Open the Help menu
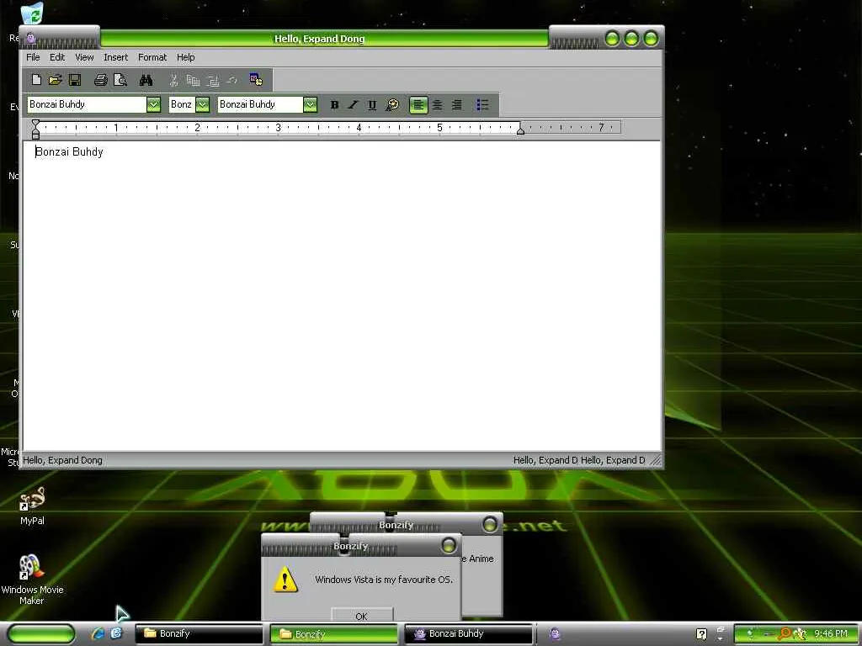 186,57
